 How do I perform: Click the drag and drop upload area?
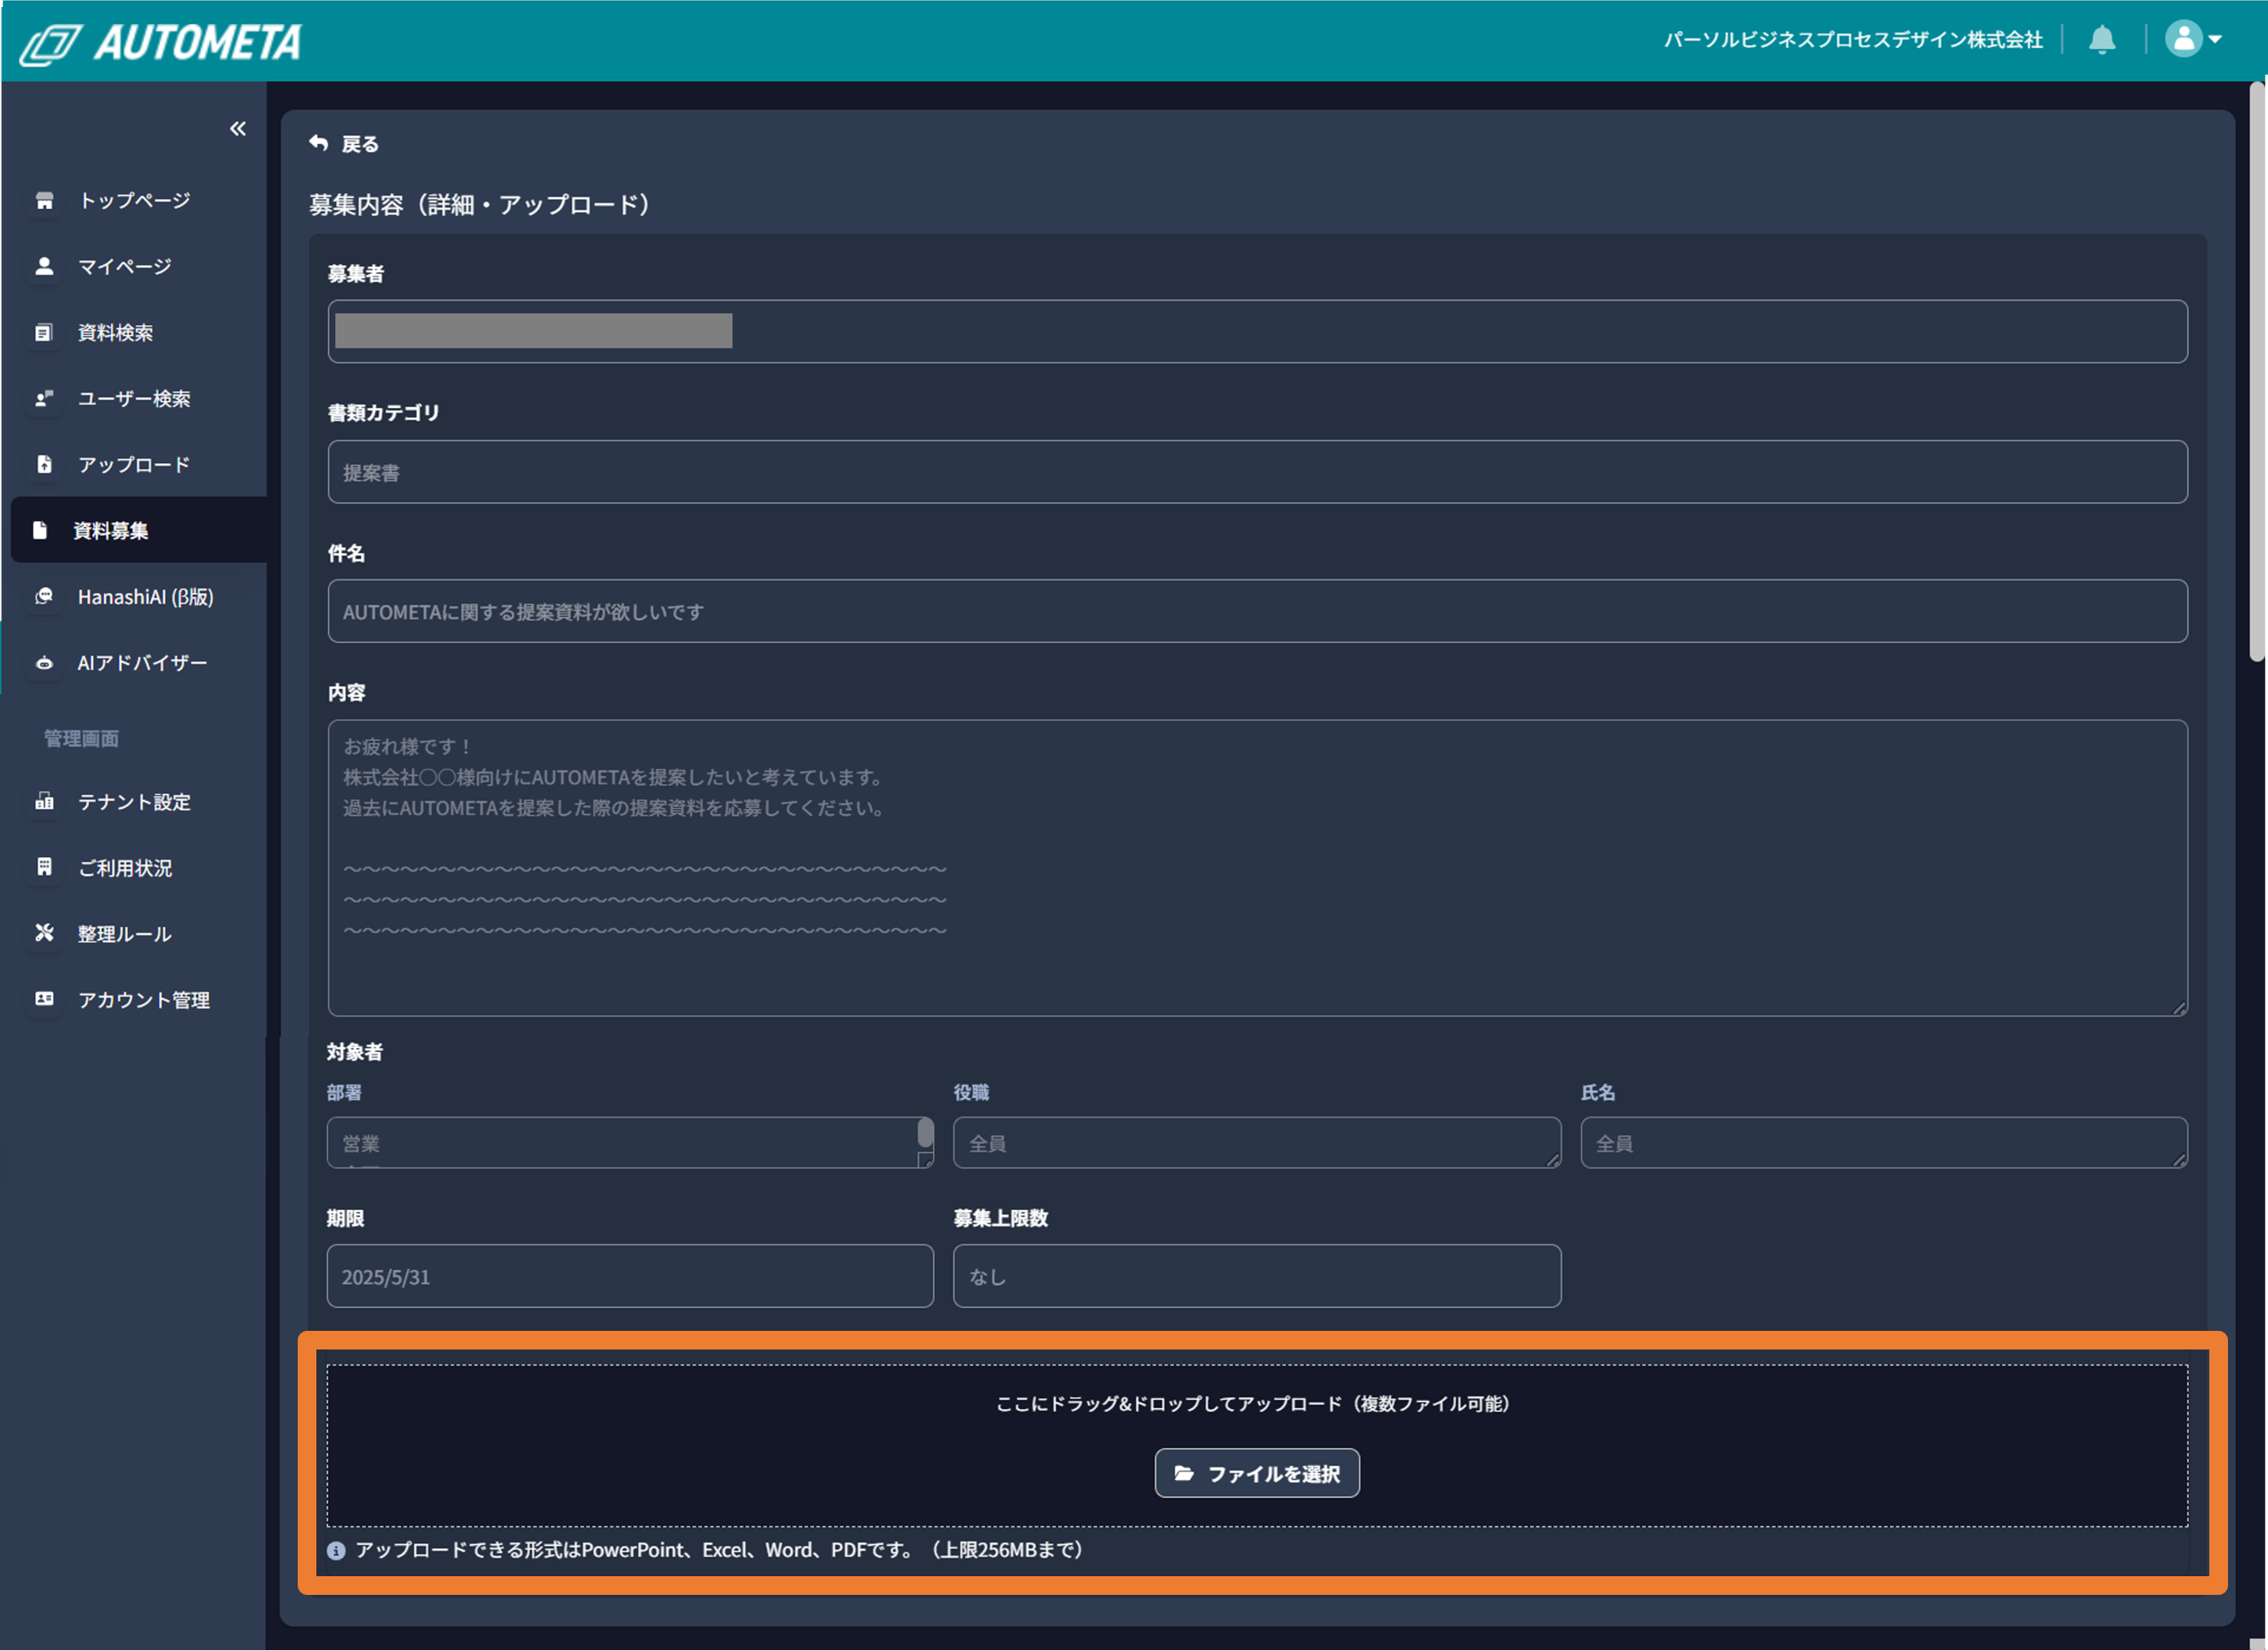coord(1257,1445)
